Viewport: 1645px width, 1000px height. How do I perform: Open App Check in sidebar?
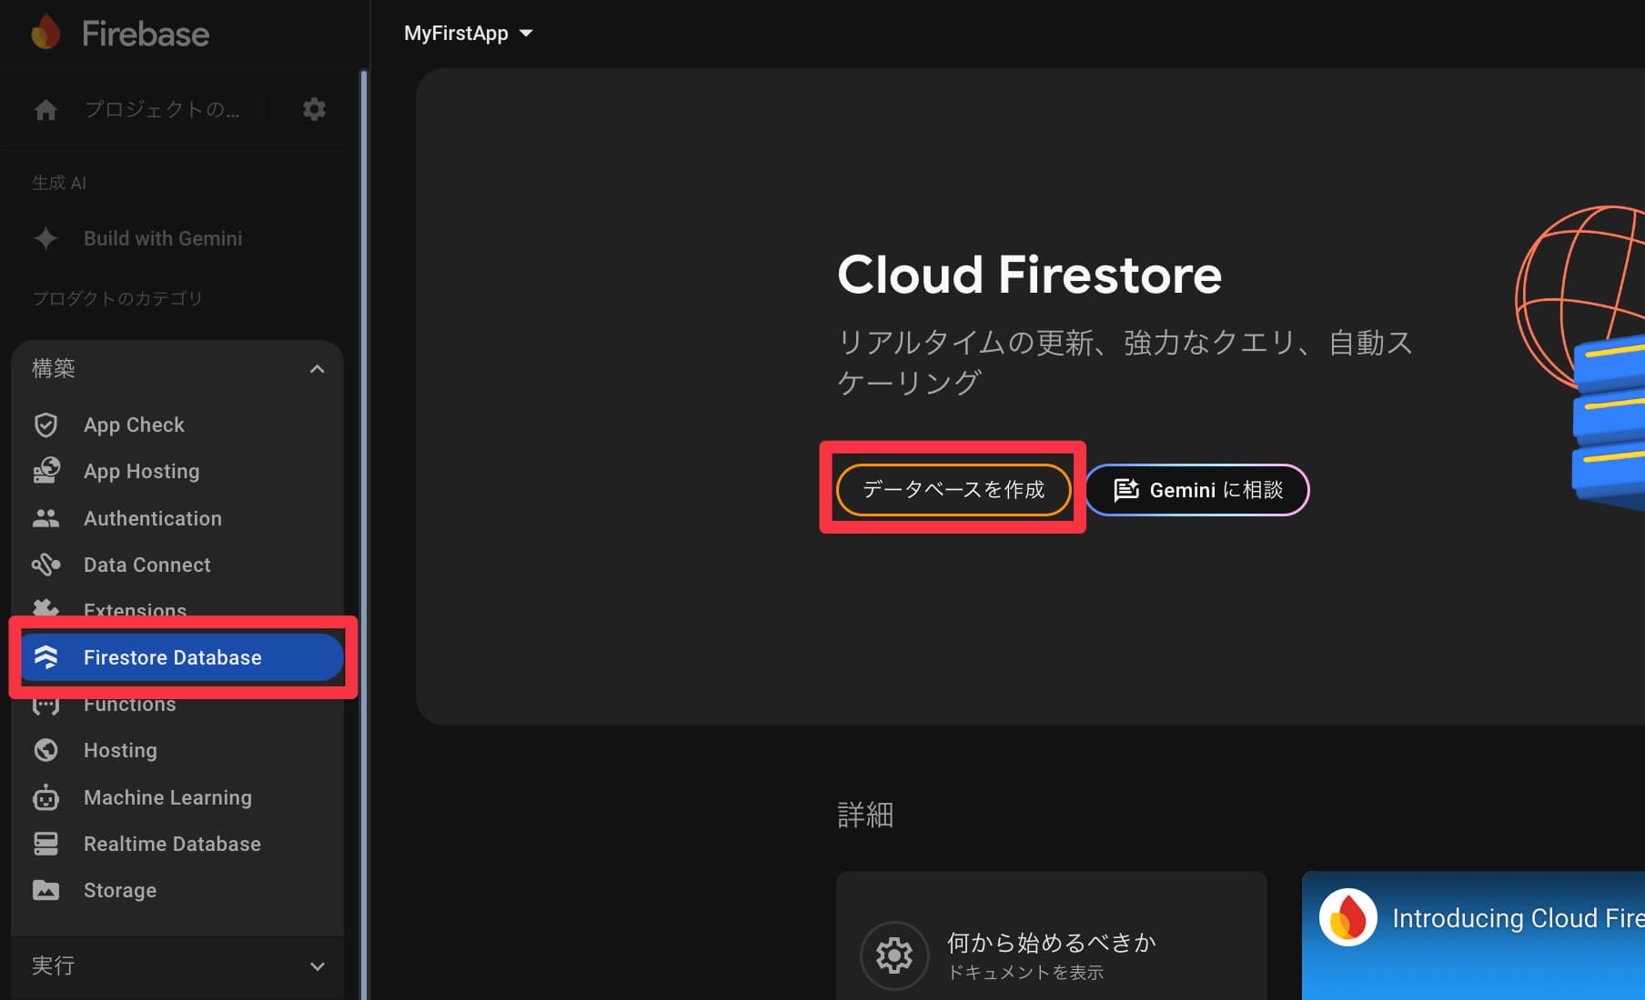(x=177, y=425)
